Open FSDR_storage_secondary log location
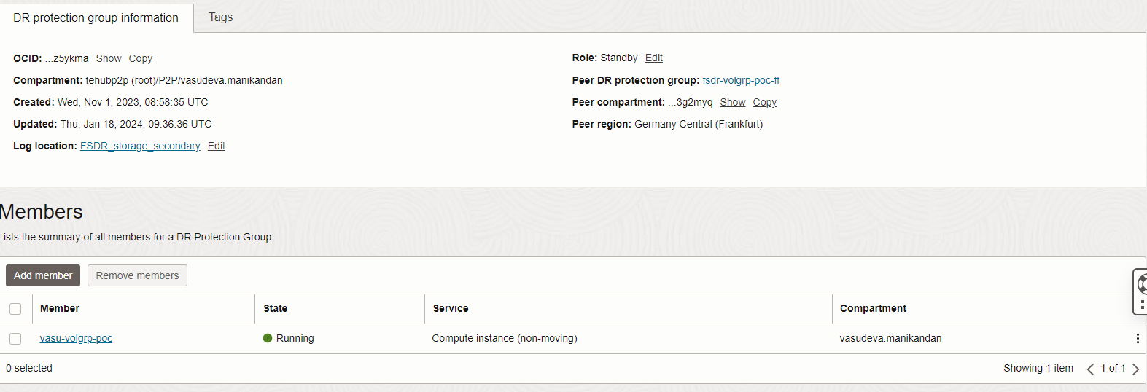Screen dimensions: 1147x392 coord(140,146)
